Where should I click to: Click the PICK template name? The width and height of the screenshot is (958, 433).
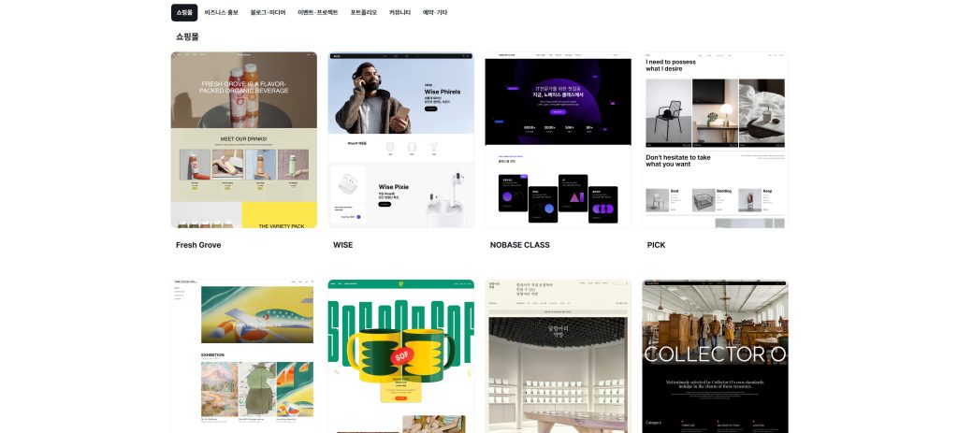pos(656,245)
